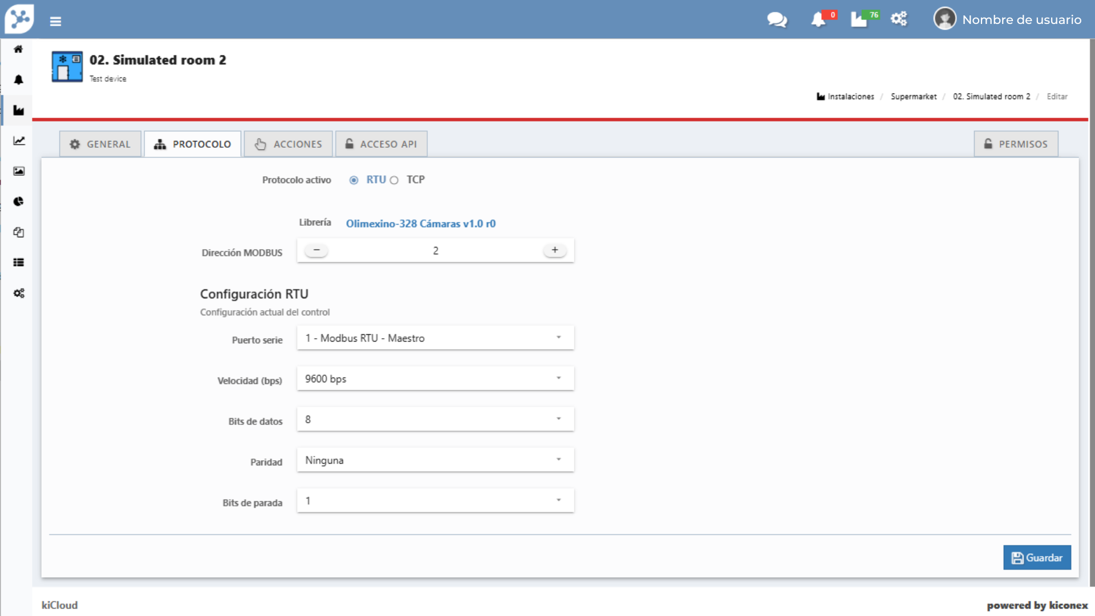
Task: Open the line chart icon in sidebar
Action: (19, 140)
